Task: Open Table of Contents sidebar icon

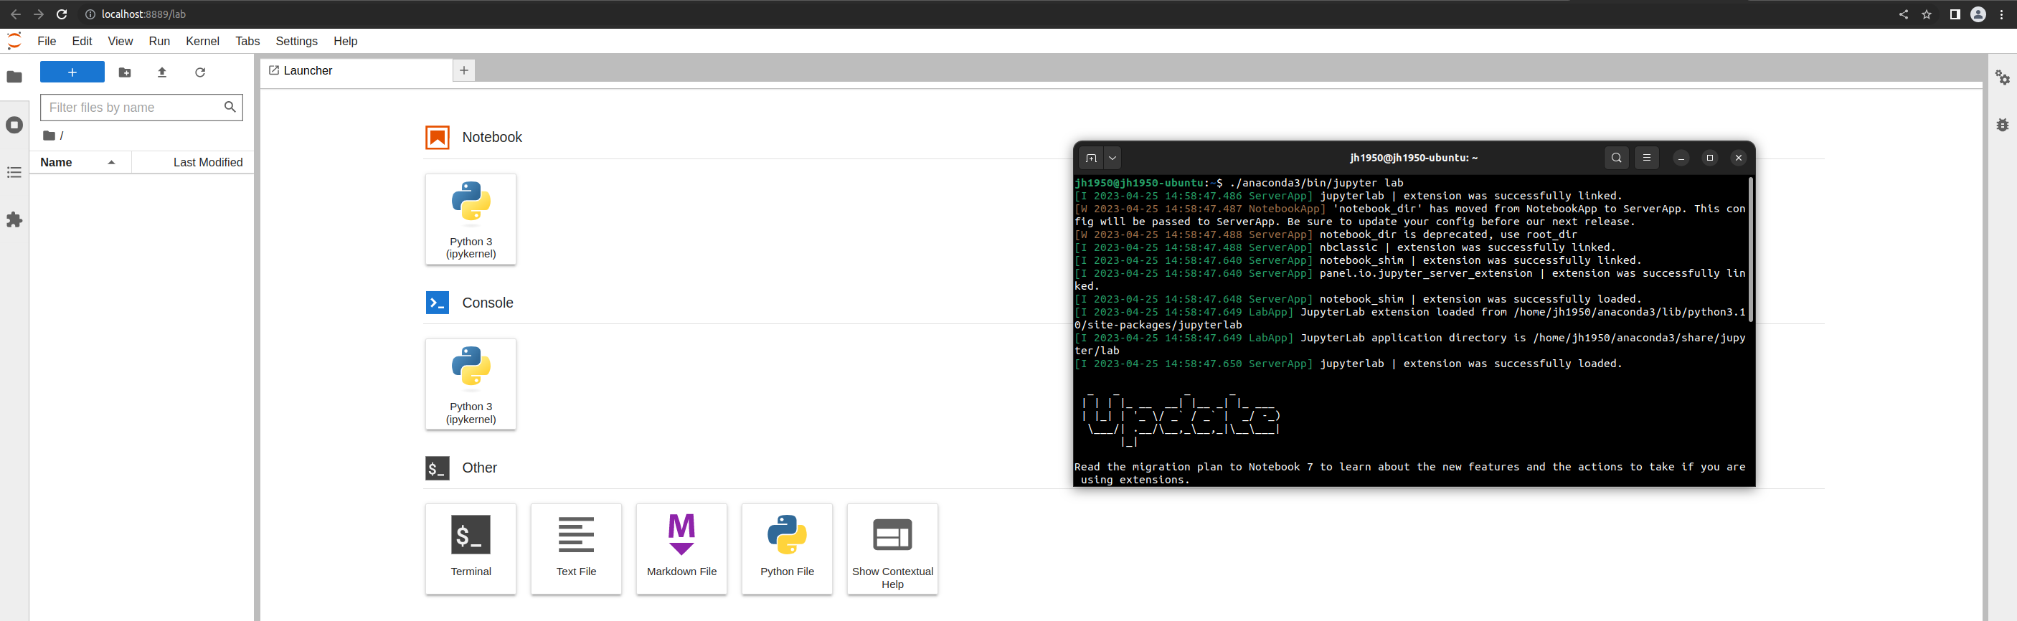Action: [x=14, y=172]
